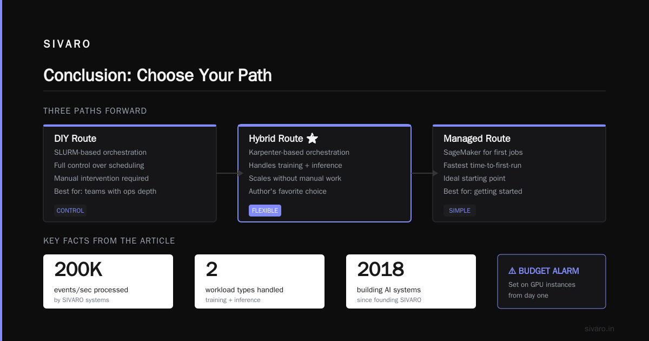Select the CONTROL tag badge
Image resolution: width=649 pixels, height=341 pixels.
(x=70, y=211)
